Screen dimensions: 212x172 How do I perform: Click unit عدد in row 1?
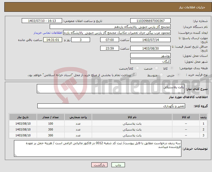point(78,124)
